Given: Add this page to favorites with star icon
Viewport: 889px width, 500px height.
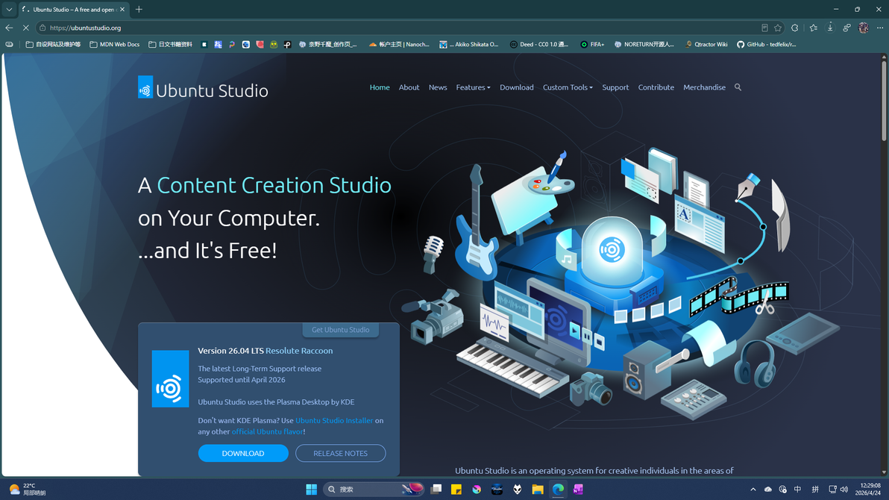Looking at the screenshot, I should coord(778,28).
